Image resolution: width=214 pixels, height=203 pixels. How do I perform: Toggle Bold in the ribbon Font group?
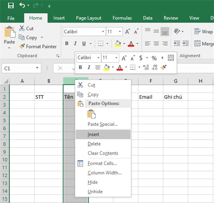click(67, 43)
